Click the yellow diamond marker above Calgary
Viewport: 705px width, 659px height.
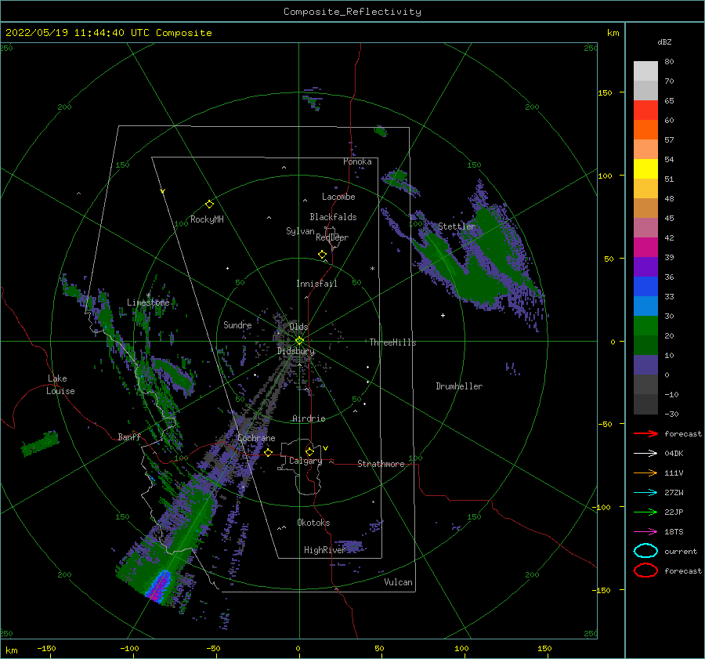point(309,451)
